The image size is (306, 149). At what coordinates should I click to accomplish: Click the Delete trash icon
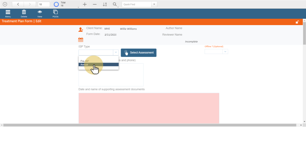point(24,12)
